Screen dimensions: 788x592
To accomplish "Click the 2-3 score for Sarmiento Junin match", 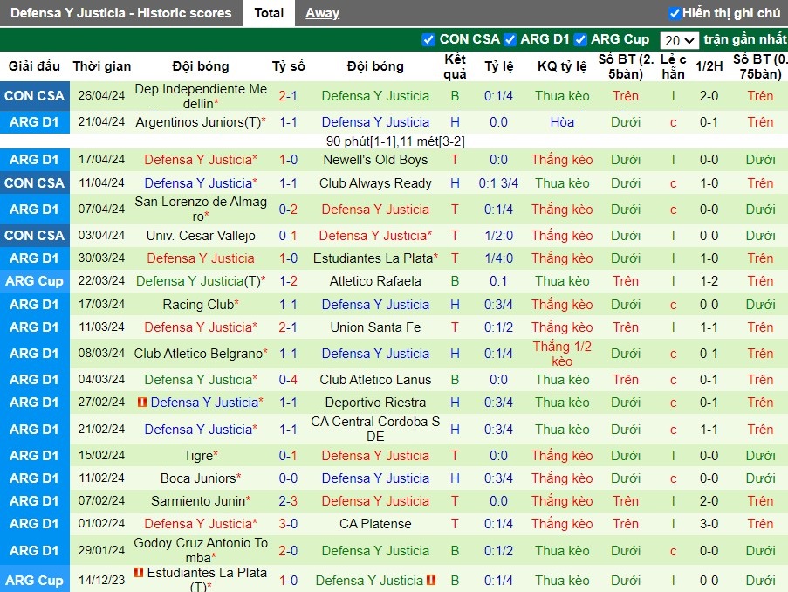I will tap(288, 501).
